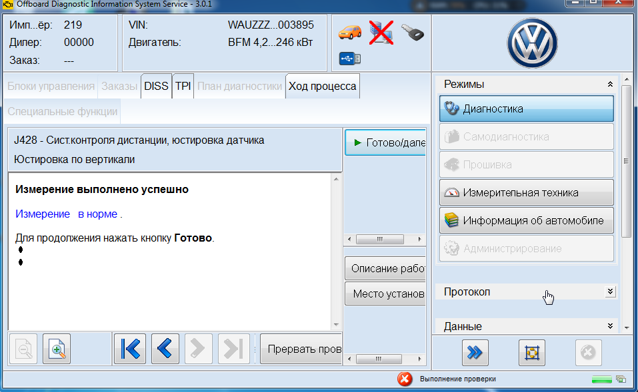638x392 pixels.
Task: Expand the Протокол section
Action: (x=609, y=292)
